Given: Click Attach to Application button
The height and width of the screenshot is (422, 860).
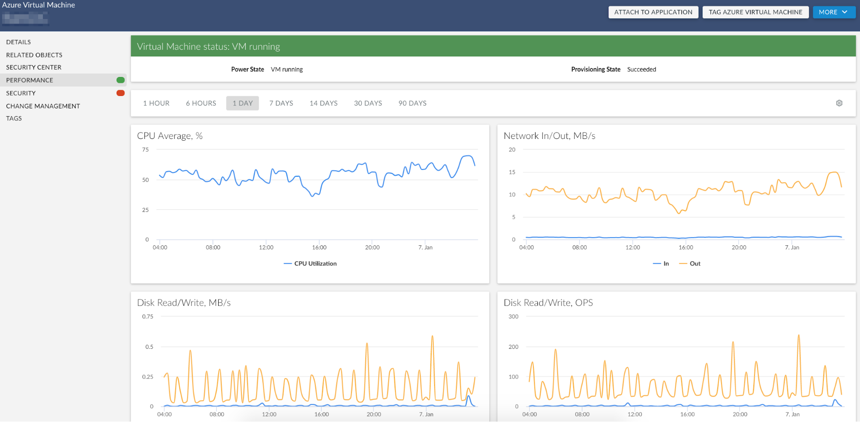Looking at the screenshot, I should [653, 12].
